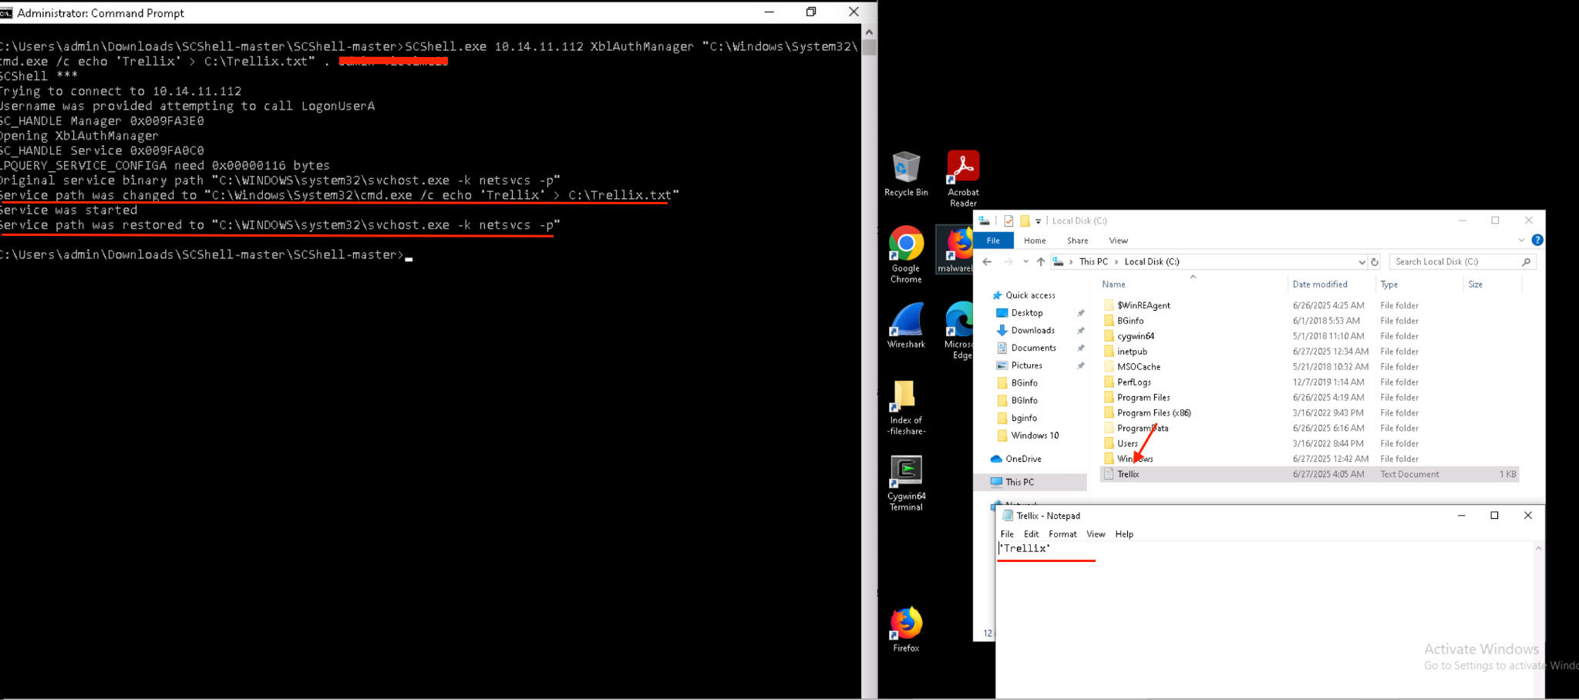Open Notepad's Format menu
Viewport: 1579px width, 700px height.
(1062, 534)
